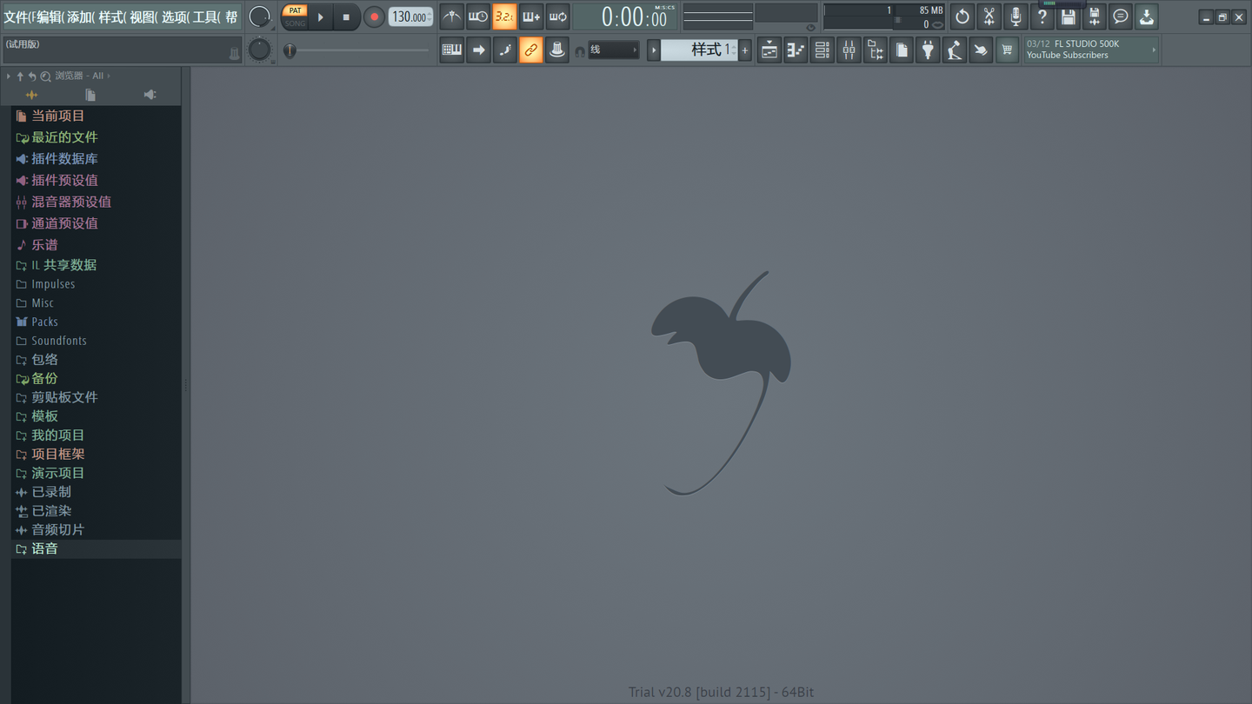
Task: Toggle overdub loop recording icon
Action: coord(531,17)
